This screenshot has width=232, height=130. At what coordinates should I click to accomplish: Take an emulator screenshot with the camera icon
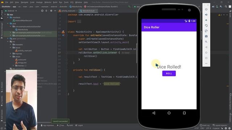206,36
